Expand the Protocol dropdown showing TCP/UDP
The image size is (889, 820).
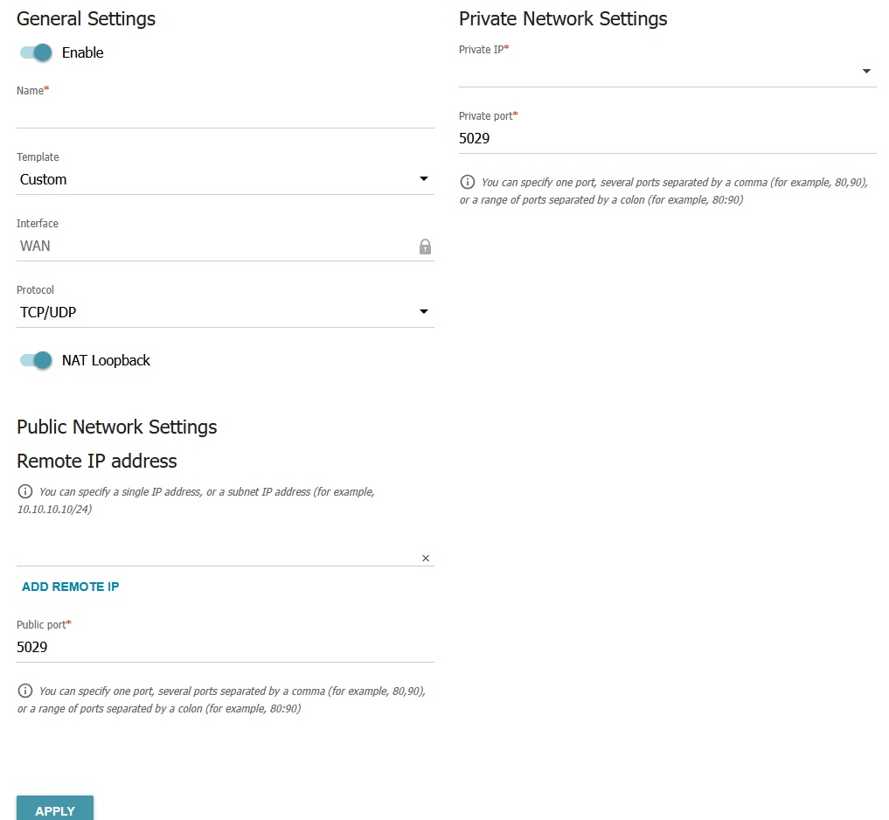(x=225, y=312)
